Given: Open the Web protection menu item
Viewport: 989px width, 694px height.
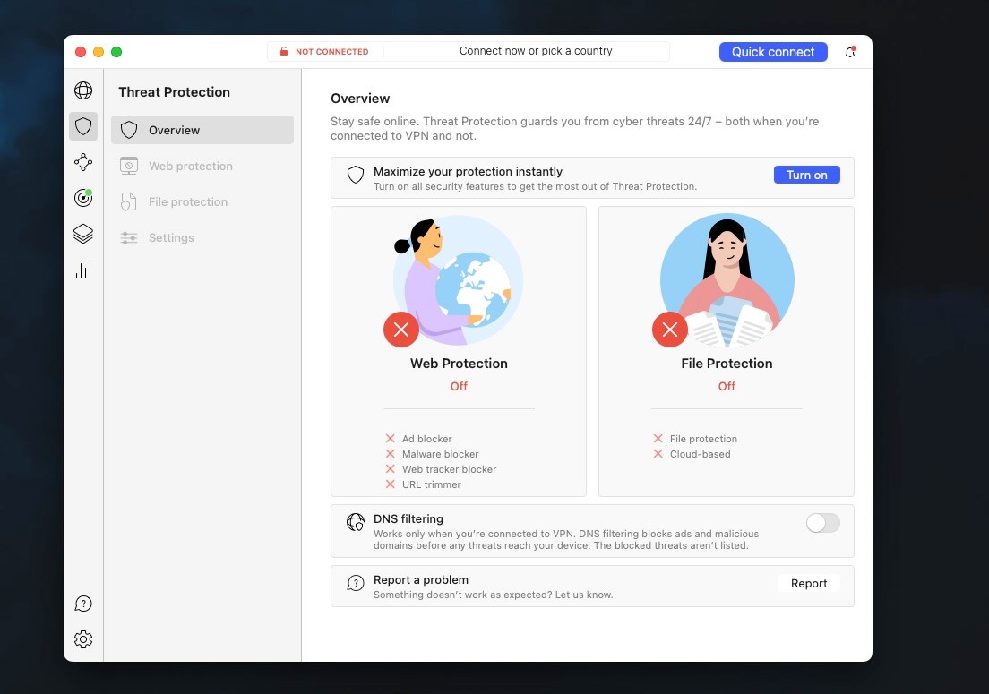Looking at the screenshot, I should pos(202,166).
